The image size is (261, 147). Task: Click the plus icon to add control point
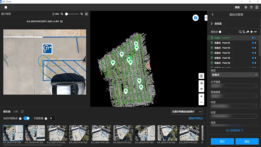[251, 32]
